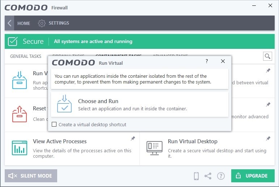Enable SILENT MODE

tap(31, 176)
